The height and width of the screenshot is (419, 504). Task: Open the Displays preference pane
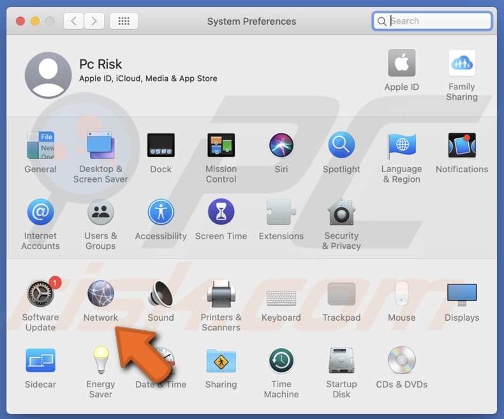[x=462, y=295]
